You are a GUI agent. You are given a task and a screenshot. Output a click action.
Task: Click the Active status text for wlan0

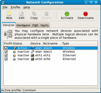22,48
